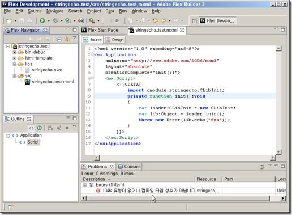Click the Save floppy-disk toolbar icon
This screenshot has width=292, height=215.
click(22, 20)
